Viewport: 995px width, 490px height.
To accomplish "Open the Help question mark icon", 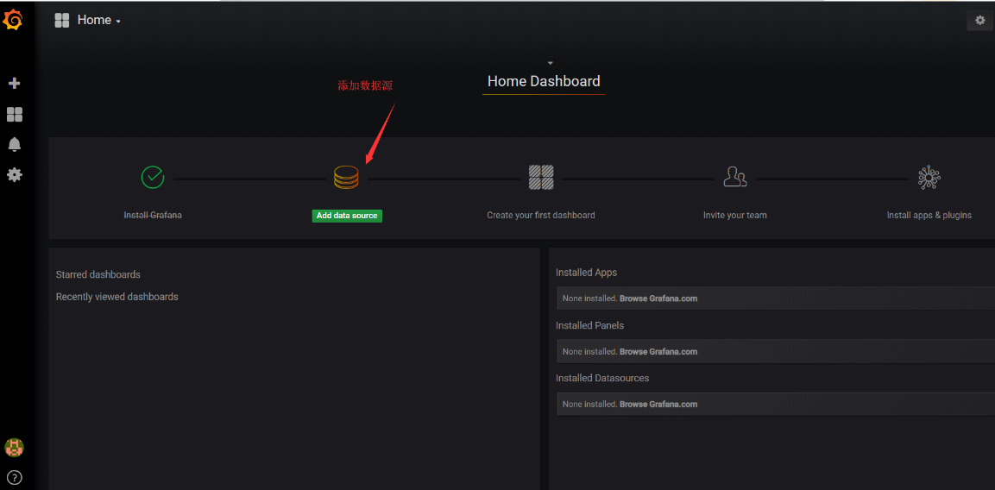I will [14, 477].
